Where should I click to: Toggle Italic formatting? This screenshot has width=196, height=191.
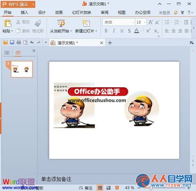pyautogui.click(x=114, y=31)
